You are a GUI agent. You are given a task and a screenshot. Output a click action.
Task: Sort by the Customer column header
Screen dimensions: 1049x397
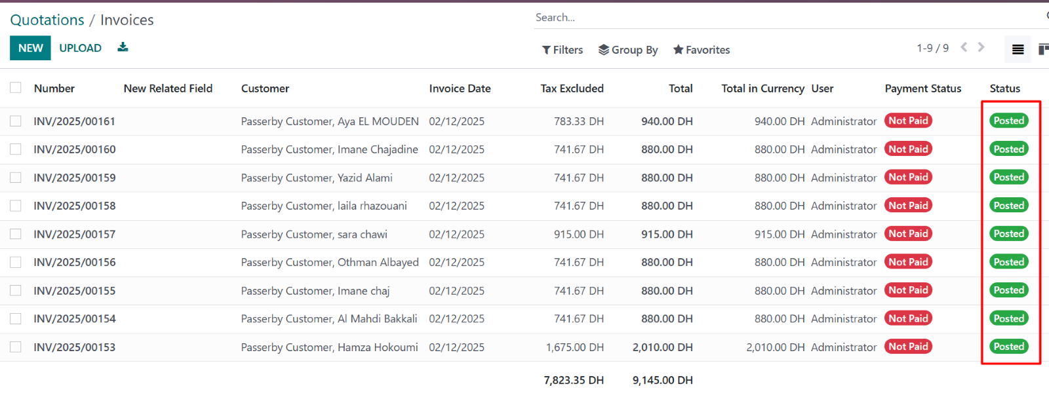(x=265, y=88)
